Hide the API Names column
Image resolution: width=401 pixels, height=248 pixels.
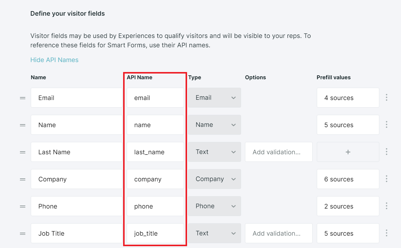coord(54,60)
